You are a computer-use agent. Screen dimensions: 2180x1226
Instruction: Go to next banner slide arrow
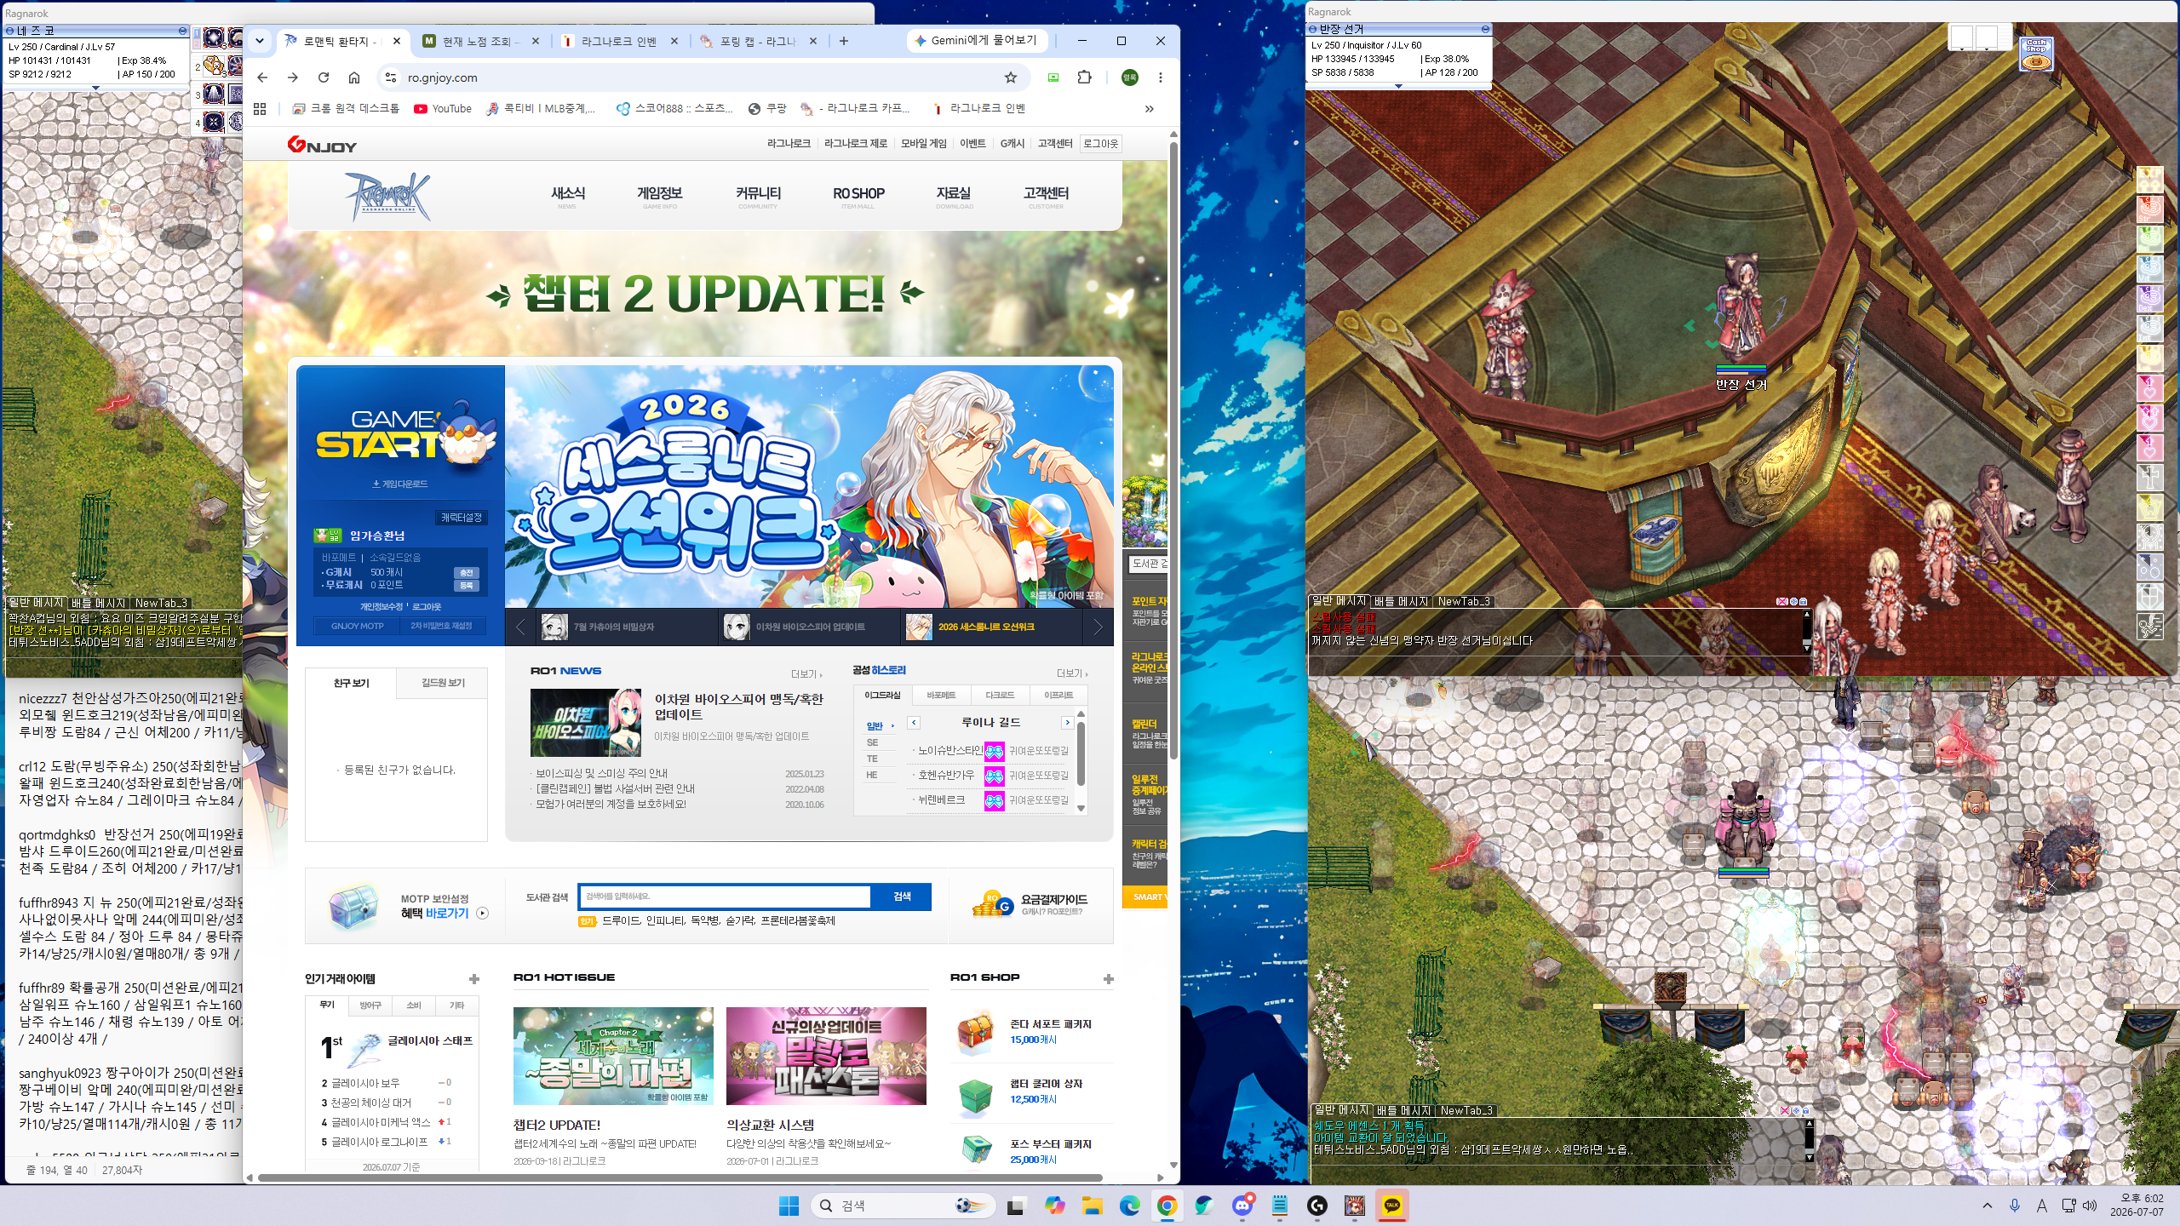click(1098, 627)
